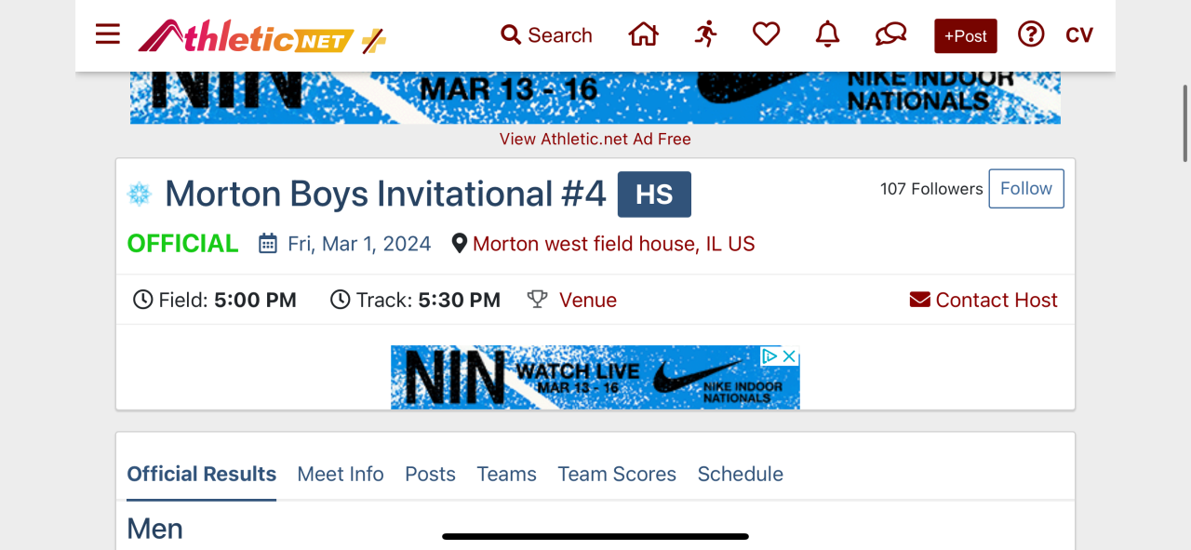Open the Team Scores tab

(617, 474)
